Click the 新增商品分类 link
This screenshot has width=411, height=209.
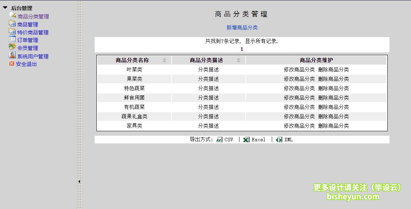click(x=242, y=27)
